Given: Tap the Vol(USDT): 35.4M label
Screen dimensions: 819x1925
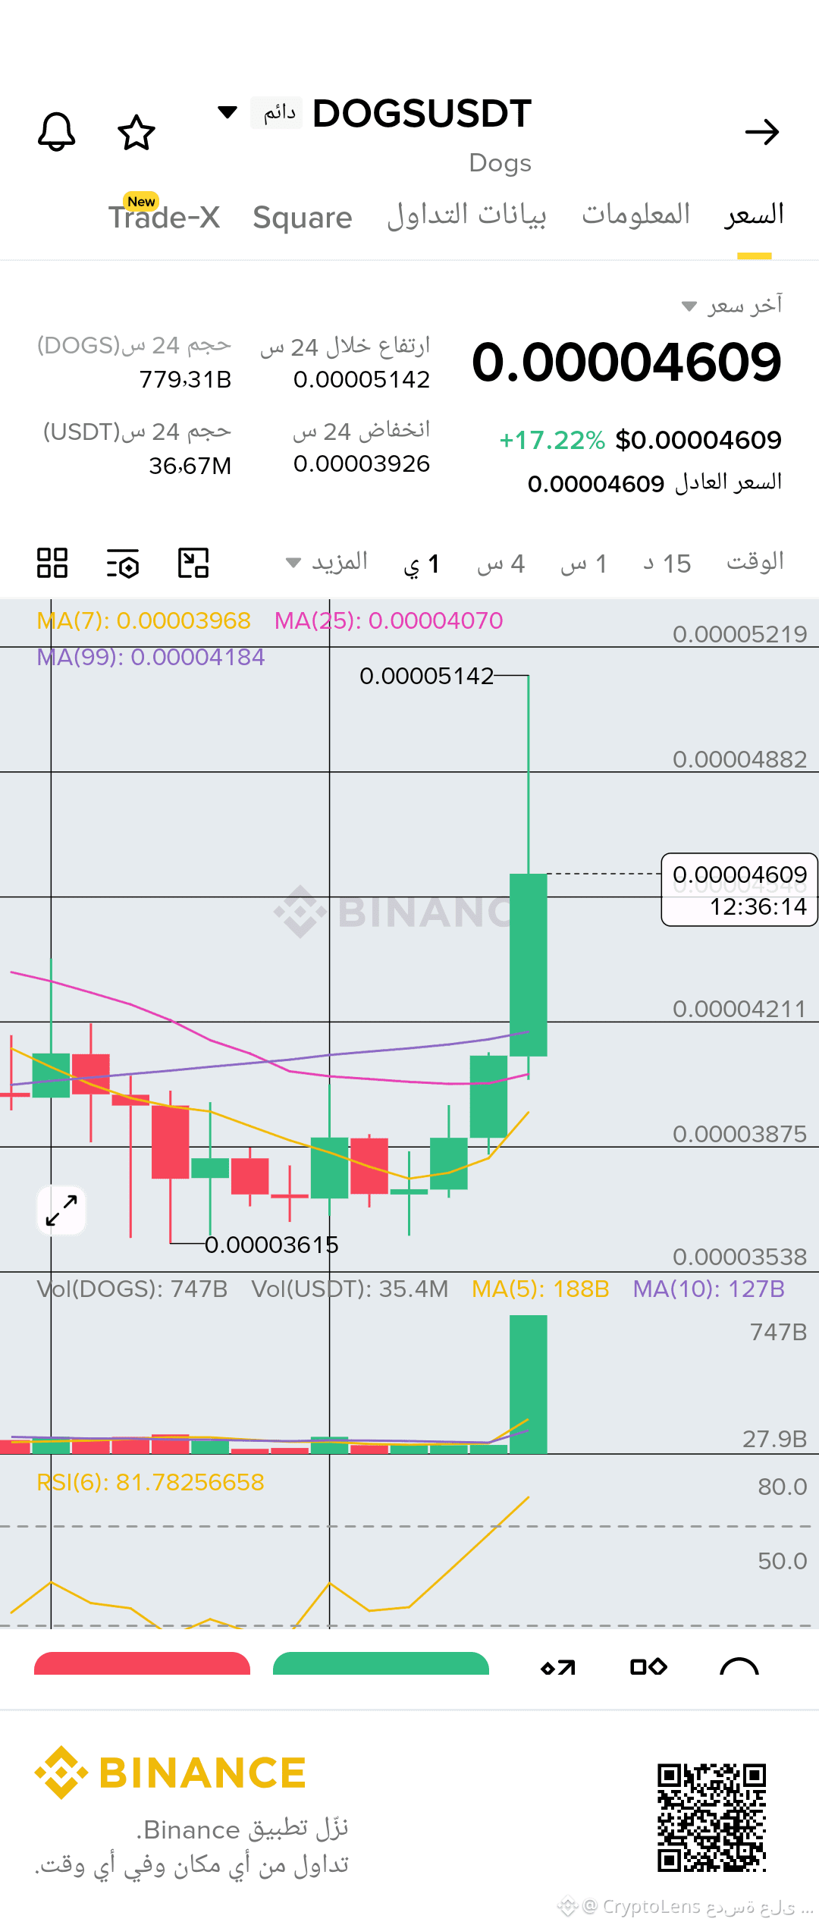Looking at the screenshot, I should click(x=350, y=1289).
